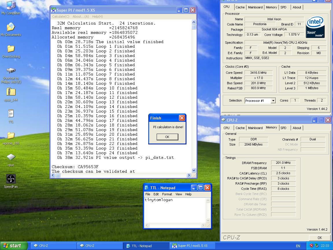Screen dimensions: 333x250
Task: Open Format menu in Notepad
Action: 167,194
